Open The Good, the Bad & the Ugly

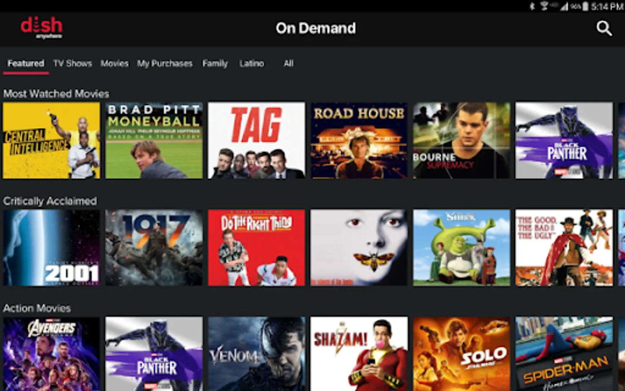pyautogui.click(x=564, y=248)
